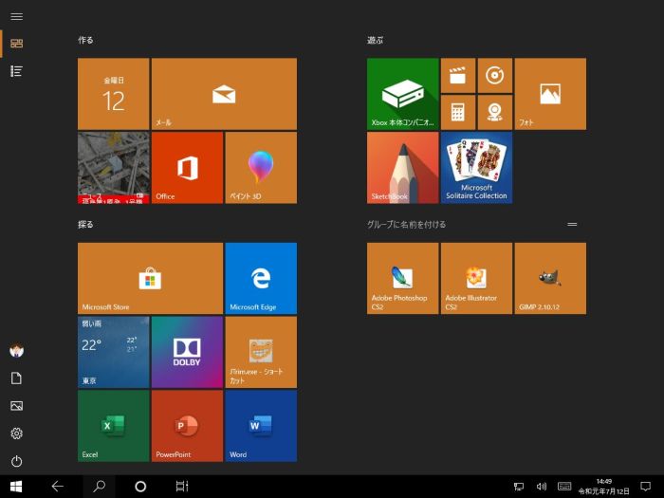
Task: Open the Adobe Photoshop CS2 tile
Action: pyautogui.click(x=402, y=278)
